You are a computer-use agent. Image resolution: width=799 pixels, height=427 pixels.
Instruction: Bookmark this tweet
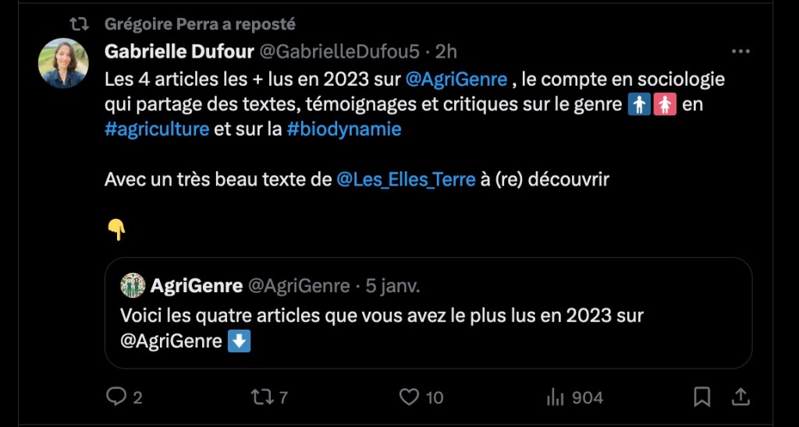(702, 397)
